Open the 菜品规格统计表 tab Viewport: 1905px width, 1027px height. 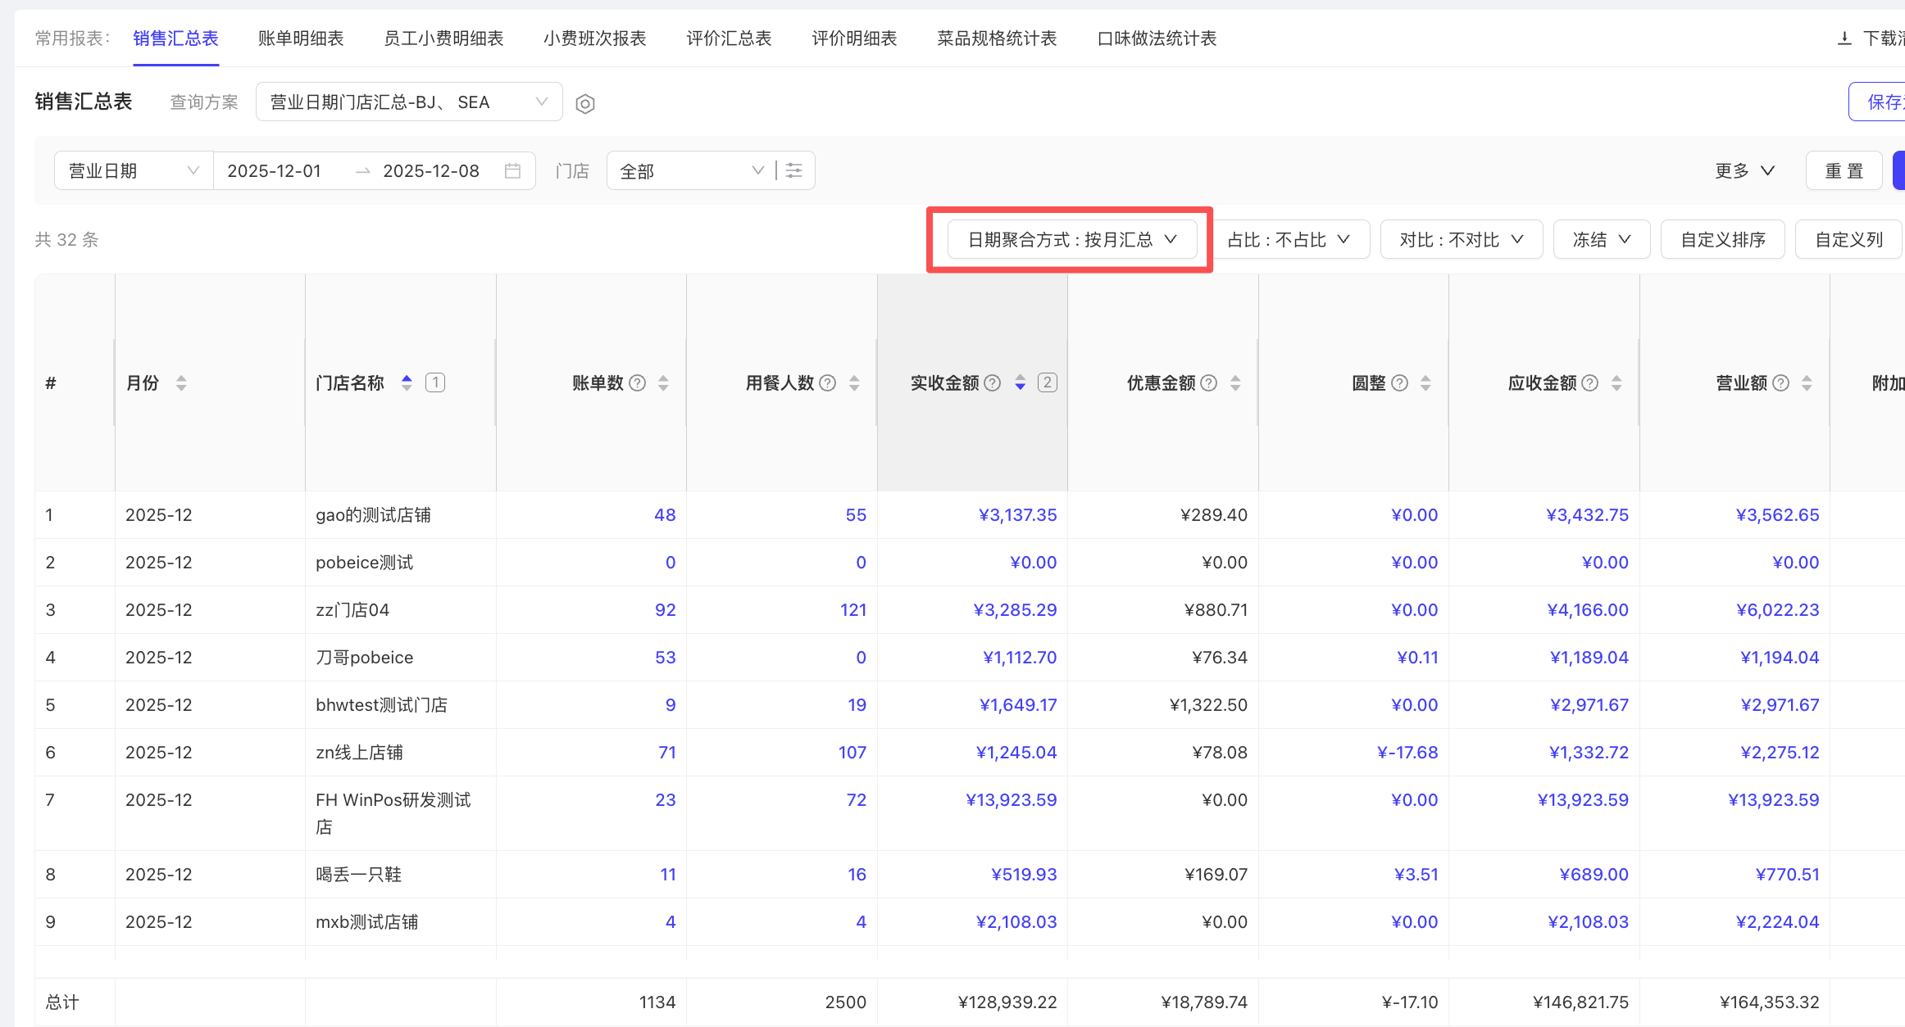[x=997, y=38]
